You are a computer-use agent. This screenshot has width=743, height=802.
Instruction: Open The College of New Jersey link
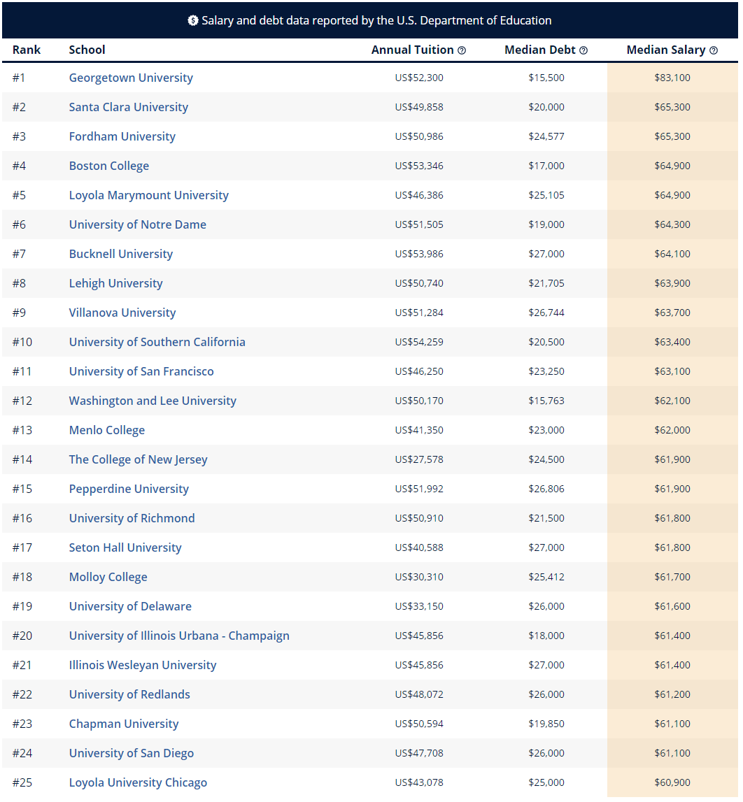click(138, 460)
